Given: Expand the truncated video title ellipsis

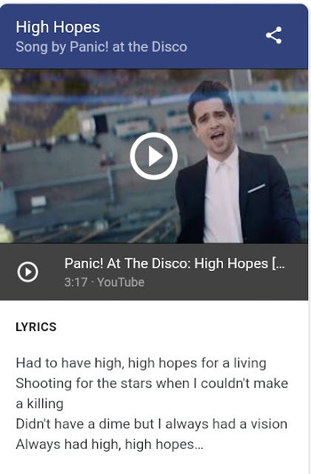Looking at the screenshot, I should coord(278,264).
